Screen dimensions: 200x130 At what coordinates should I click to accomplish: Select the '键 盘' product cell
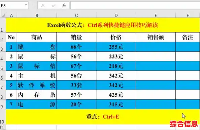pyautogui.click(x=37, y=47)
